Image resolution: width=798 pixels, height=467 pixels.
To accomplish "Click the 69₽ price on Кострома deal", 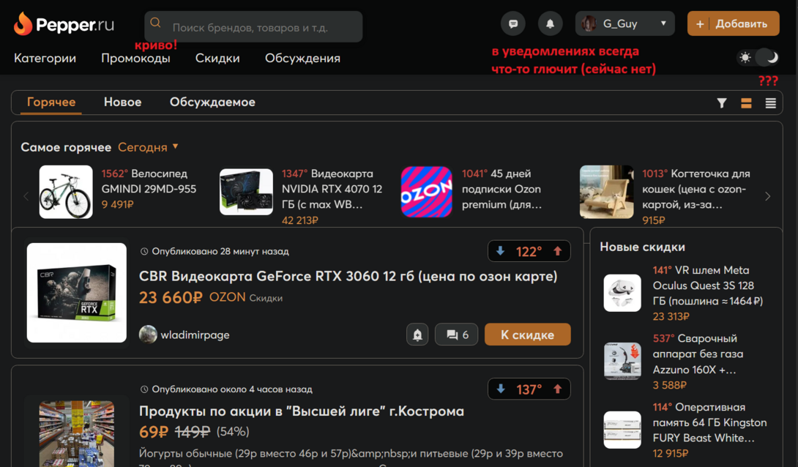I will point(153,432).
